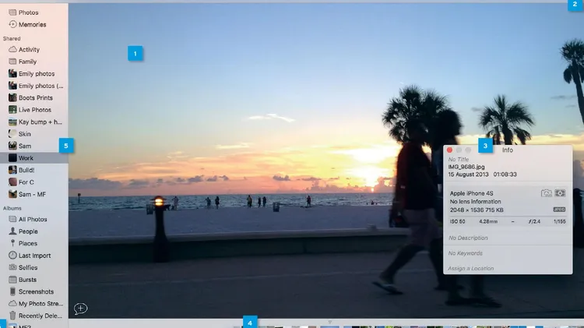Open the Selfies album
Screen dimensions: 584x328
[x=28, y=267]
